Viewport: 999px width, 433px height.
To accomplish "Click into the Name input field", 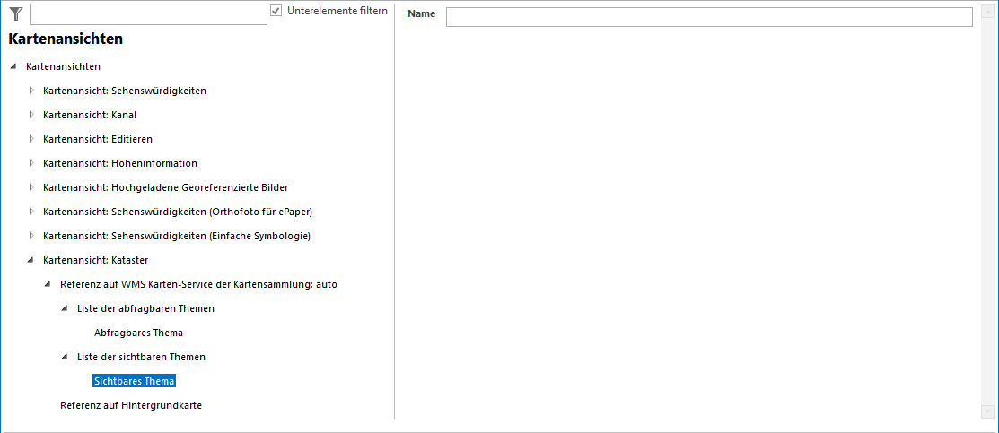I will click(x=709, y=16).
